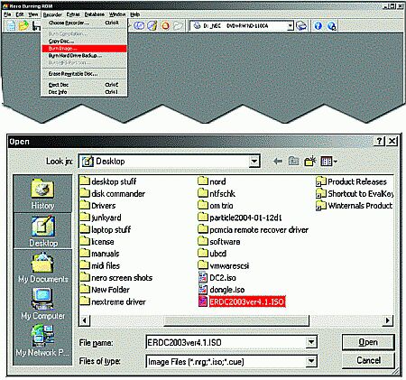Click the File name input field
406x380 pixels.
pos(226,342)
